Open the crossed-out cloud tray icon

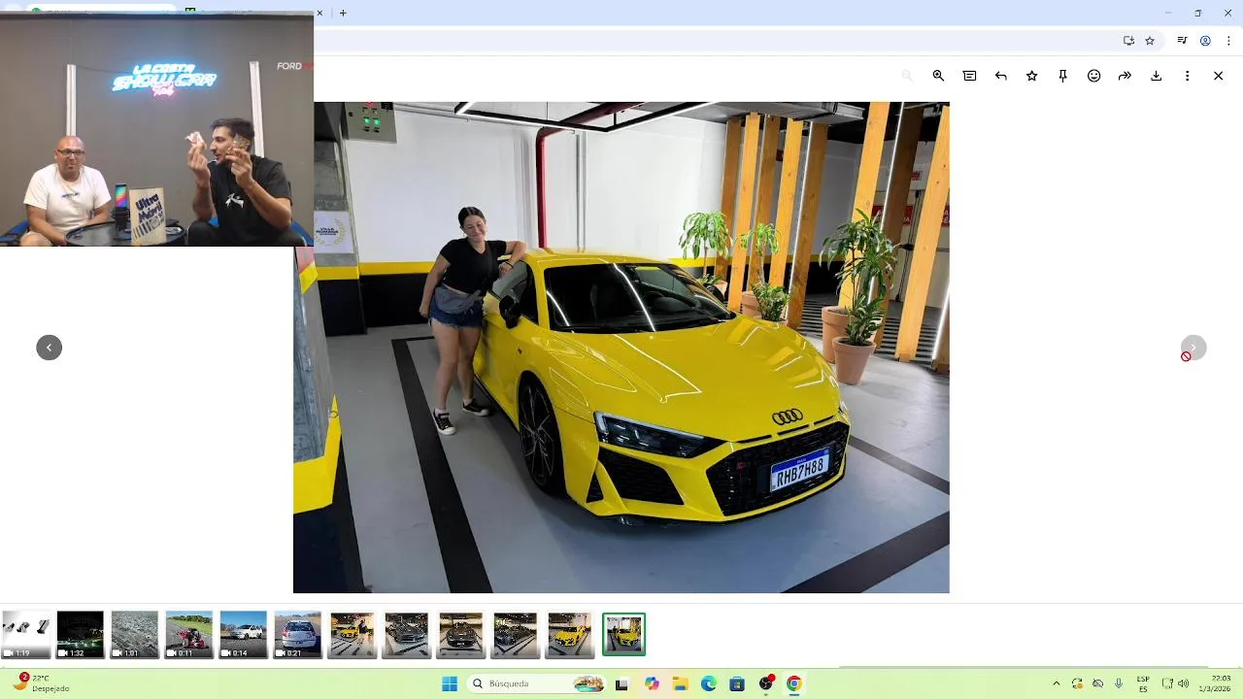1098,683
